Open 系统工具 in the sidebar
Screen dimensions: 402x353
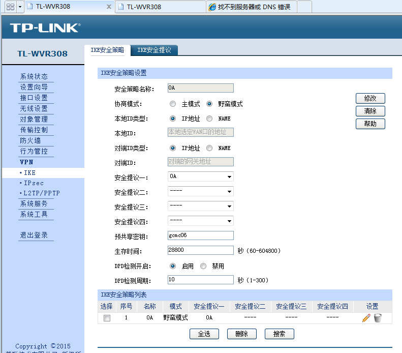34,214
